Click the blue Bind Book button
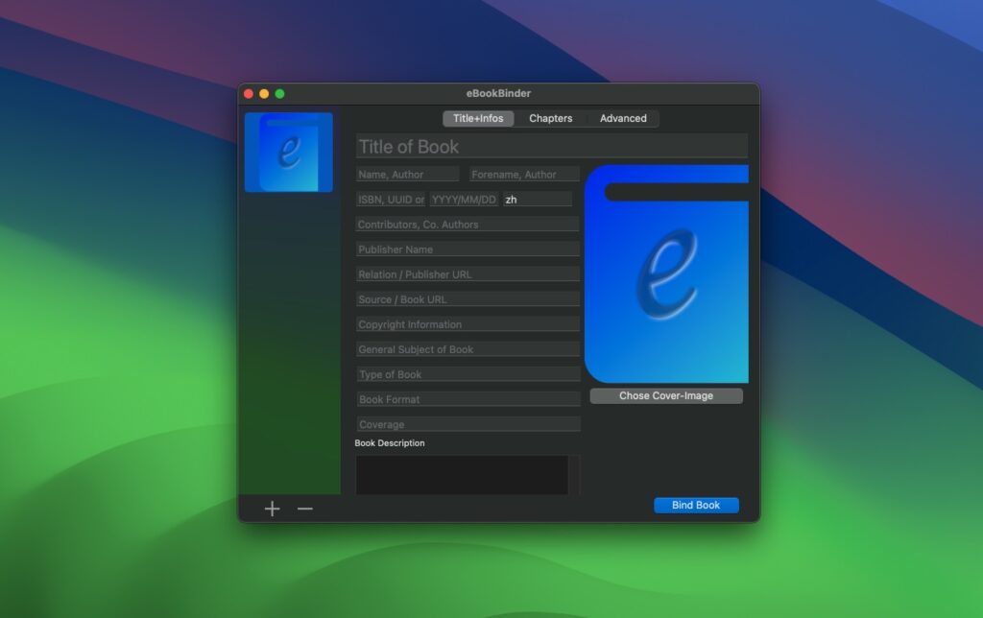Screen dimensions: 983x618 [696, 505]
